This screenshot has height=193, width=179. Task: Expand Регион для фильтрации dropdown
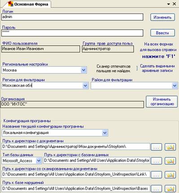85,86
